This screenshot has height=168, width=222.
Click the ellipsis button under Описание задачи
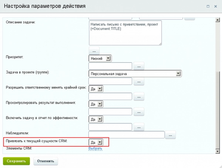(94, 50)
